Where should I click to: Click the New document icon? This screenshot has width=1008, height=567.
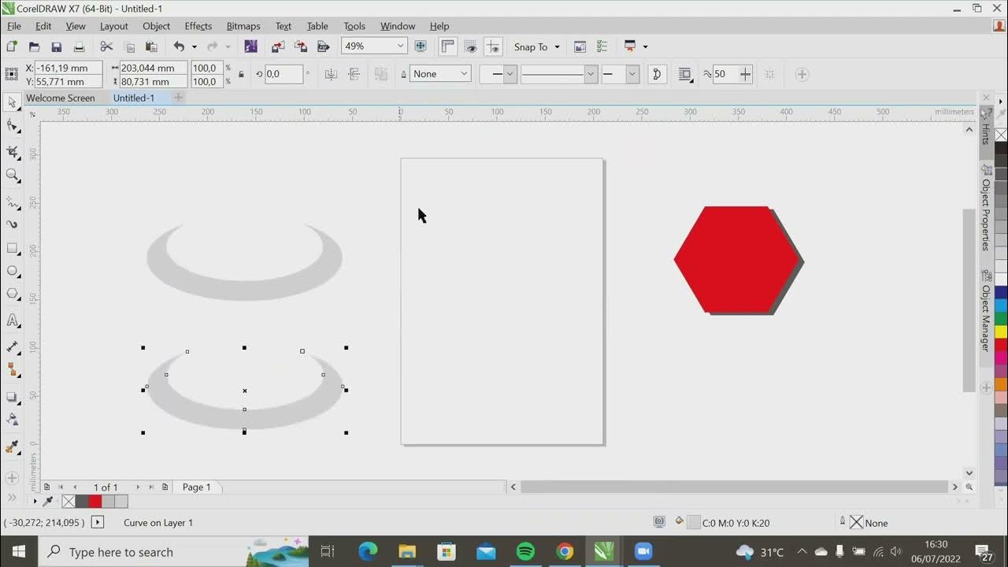tap(12, 46)
